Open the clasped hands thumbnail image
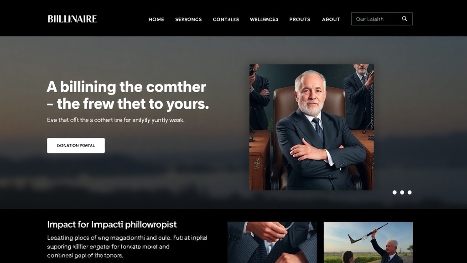The height and width of the screenshot is (263, 467). [272, 242]
